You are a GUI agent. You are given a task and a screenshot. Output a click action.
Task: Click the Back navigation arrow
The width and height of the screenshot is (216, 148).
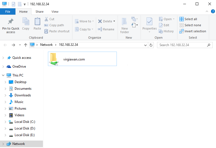(5, 45)
